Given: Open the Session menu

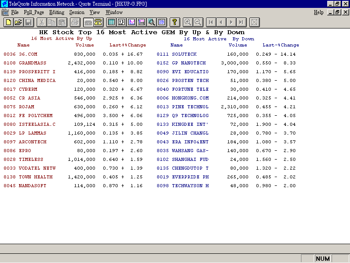Looking at the screenshot, I should tap(77, 12).
